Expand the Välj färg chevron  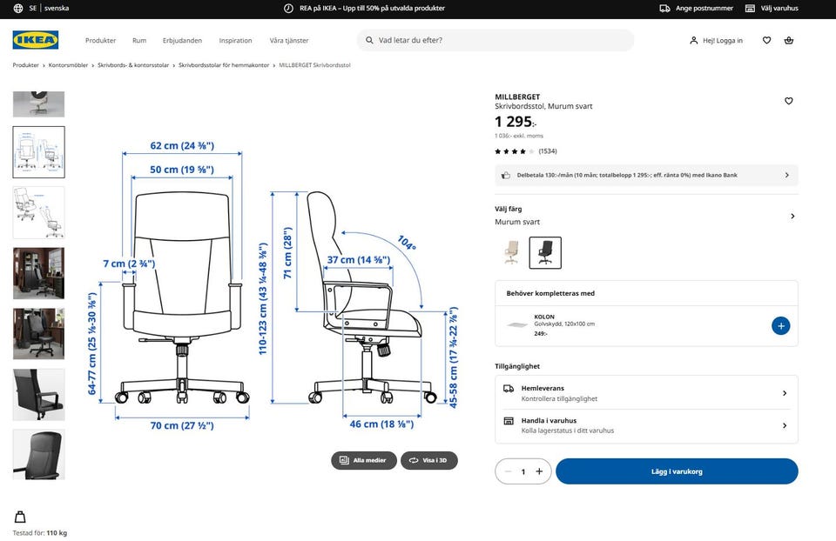tap(792, 217)
